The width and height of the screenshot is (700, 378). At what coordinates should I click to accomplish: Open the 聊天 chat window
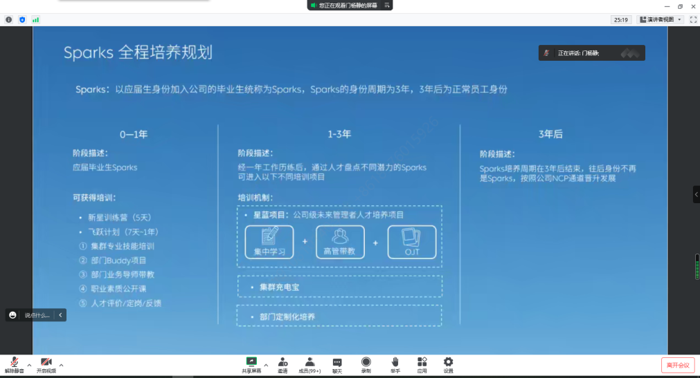pos(337,365)
